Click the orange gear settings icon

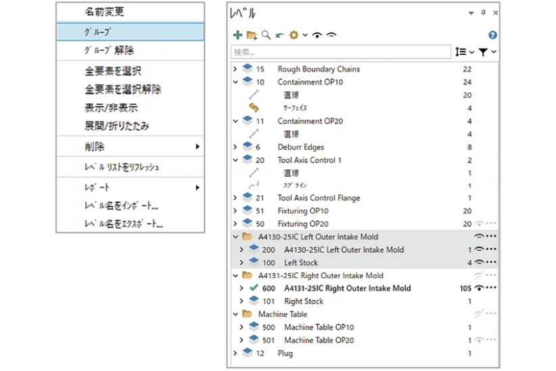[x=294, y=35]
